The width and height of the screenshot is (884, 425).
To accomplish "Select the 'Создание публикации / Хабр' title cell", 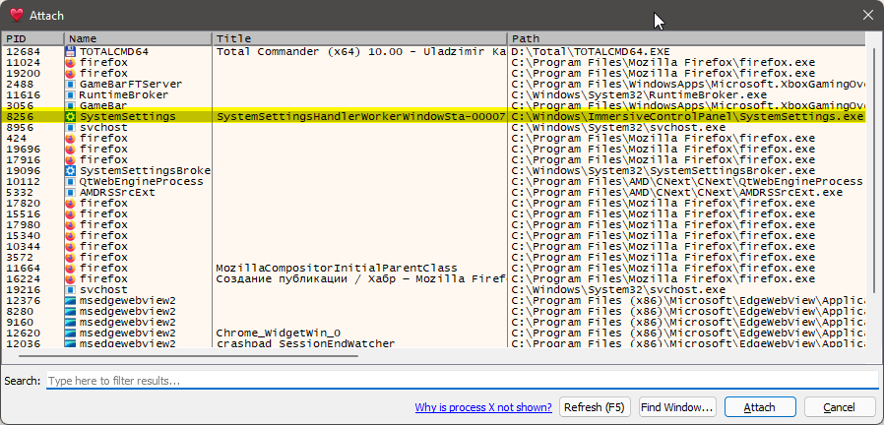I will coord(361,278).
